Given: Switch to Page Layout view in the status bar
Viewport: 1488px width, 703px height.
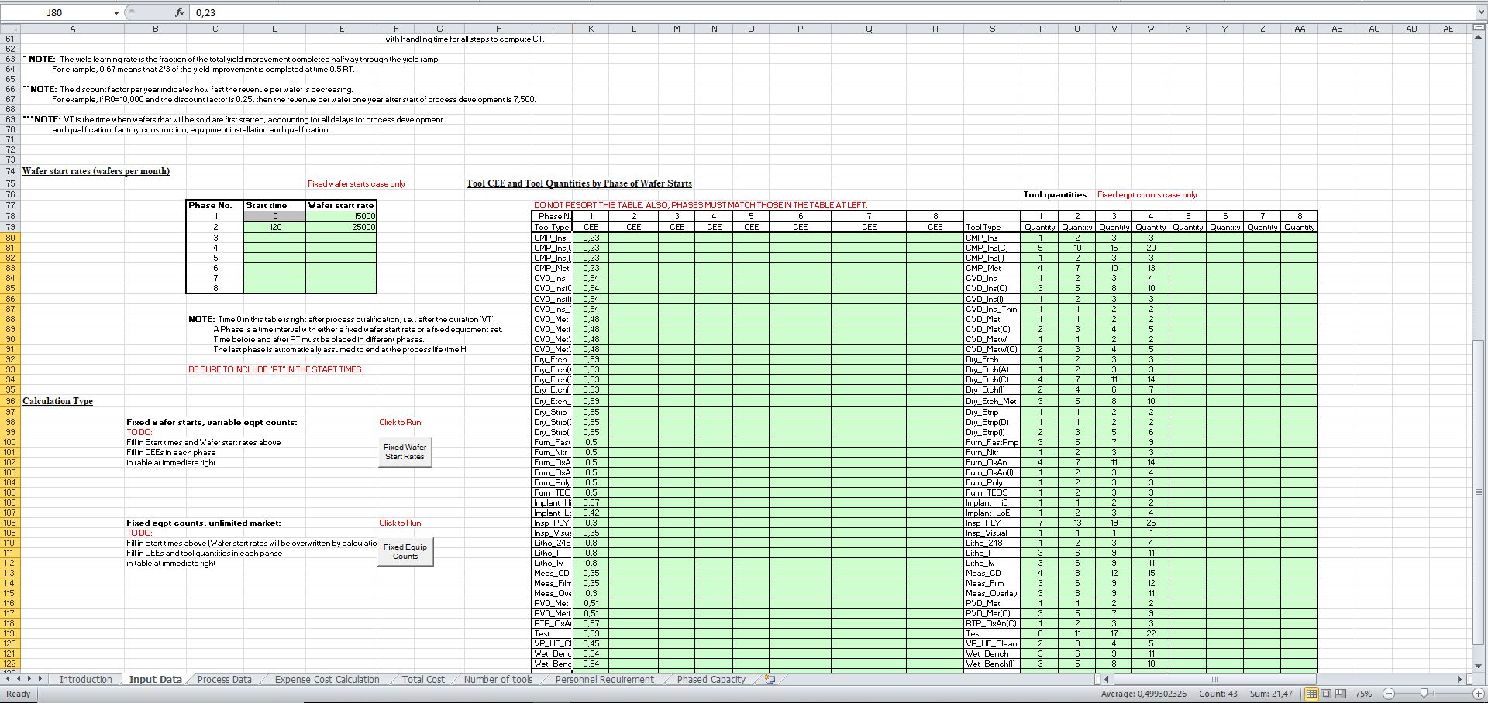Looking at the screenshot, I should (1326, 694).
